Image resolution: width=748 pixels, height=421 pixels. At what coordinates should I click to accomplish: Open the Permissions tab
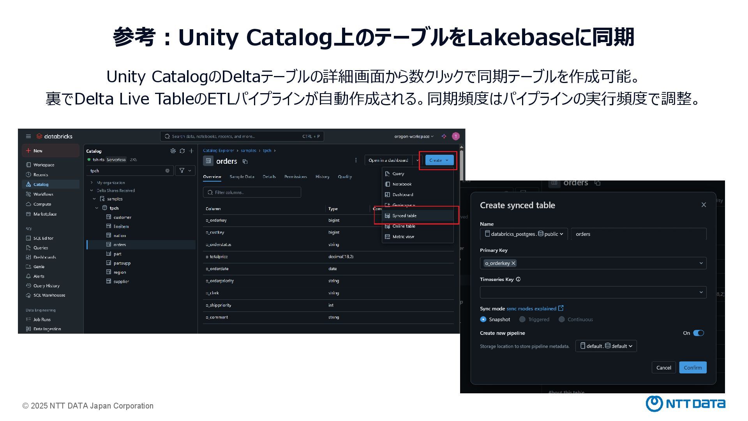coord(296,177)
